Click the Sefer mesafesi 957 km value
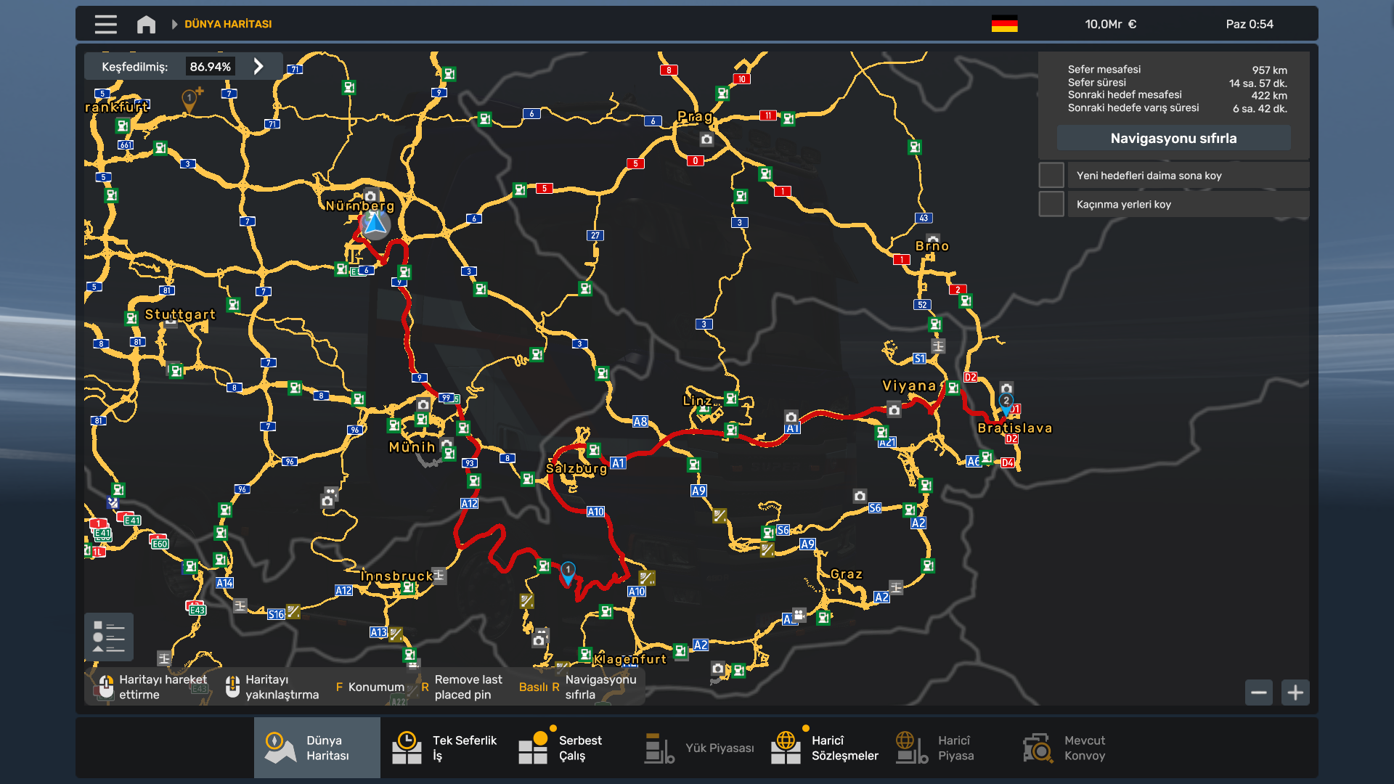The image size is (1394, 784). (1269, 70)
